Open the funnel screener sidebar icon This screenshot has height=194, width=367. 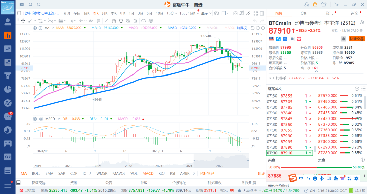(x=8, y=76)
